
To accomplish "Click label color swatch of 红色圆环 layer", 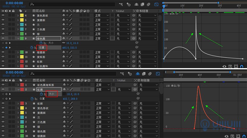I will coord(22,66).
